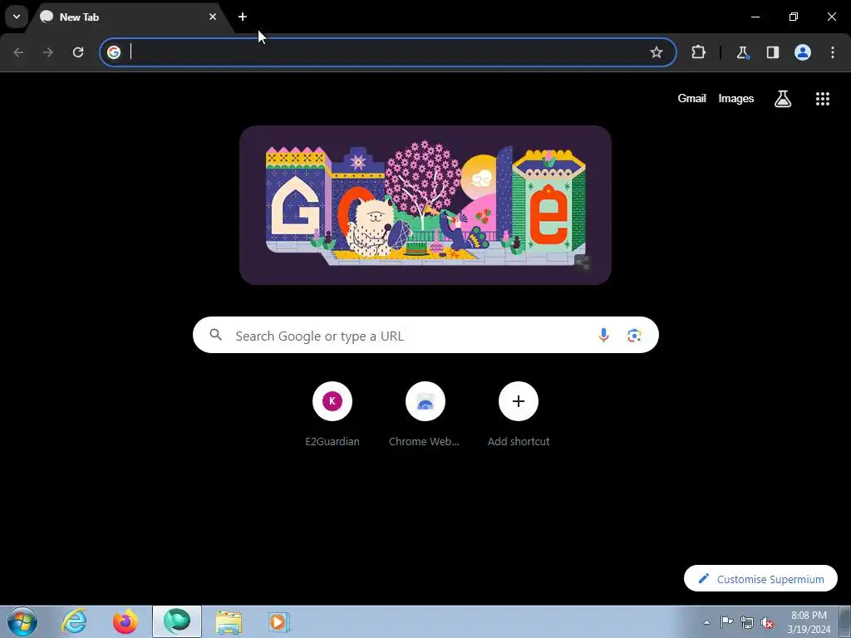Launch Internet Explorer from taskbar
Viewport: 851px width, 638px height.
74,621
